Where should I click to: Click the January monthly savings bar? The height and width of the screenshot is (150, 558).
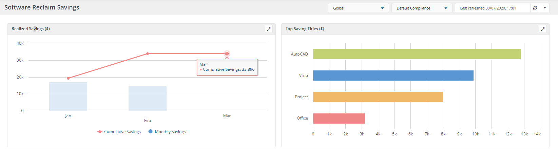click(68, 97)
